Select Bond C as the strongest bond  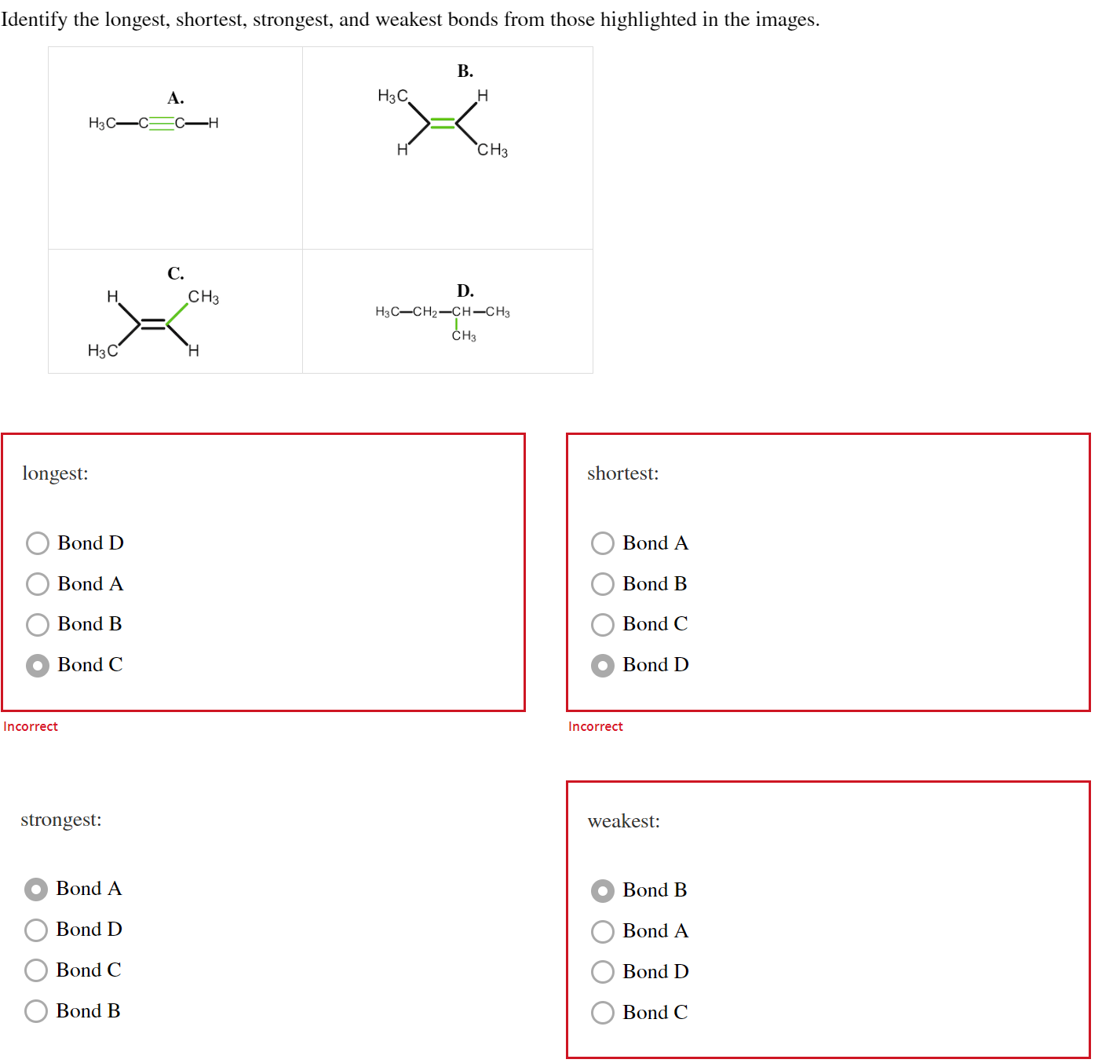(35, 970)
